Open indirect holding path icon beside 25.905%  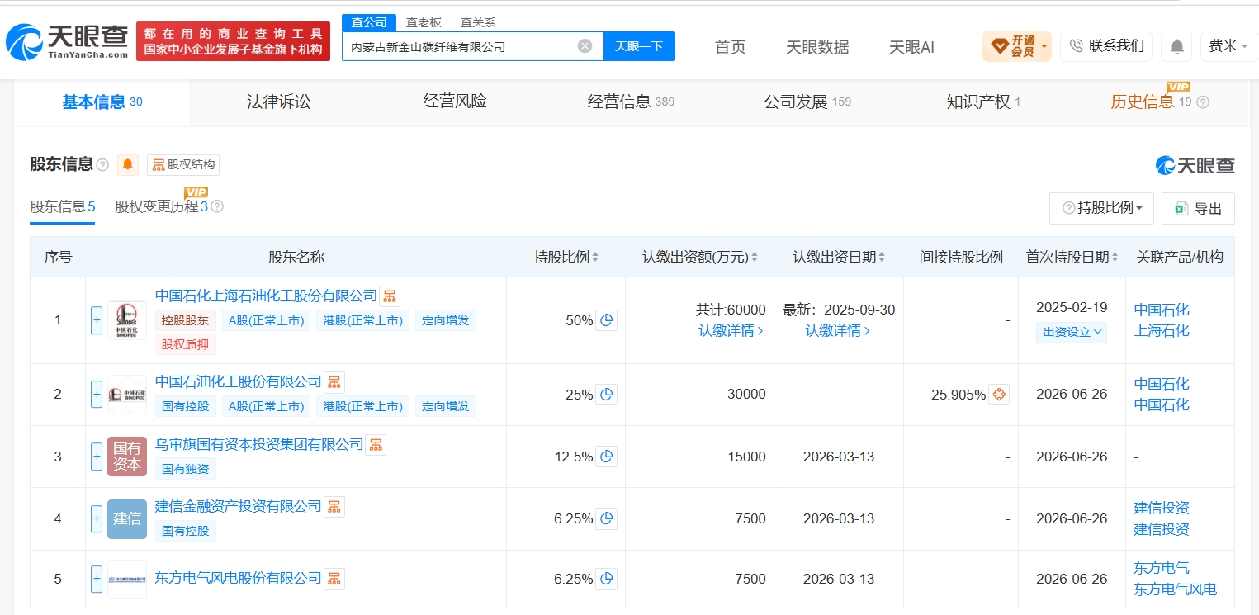tap(999, 395)
